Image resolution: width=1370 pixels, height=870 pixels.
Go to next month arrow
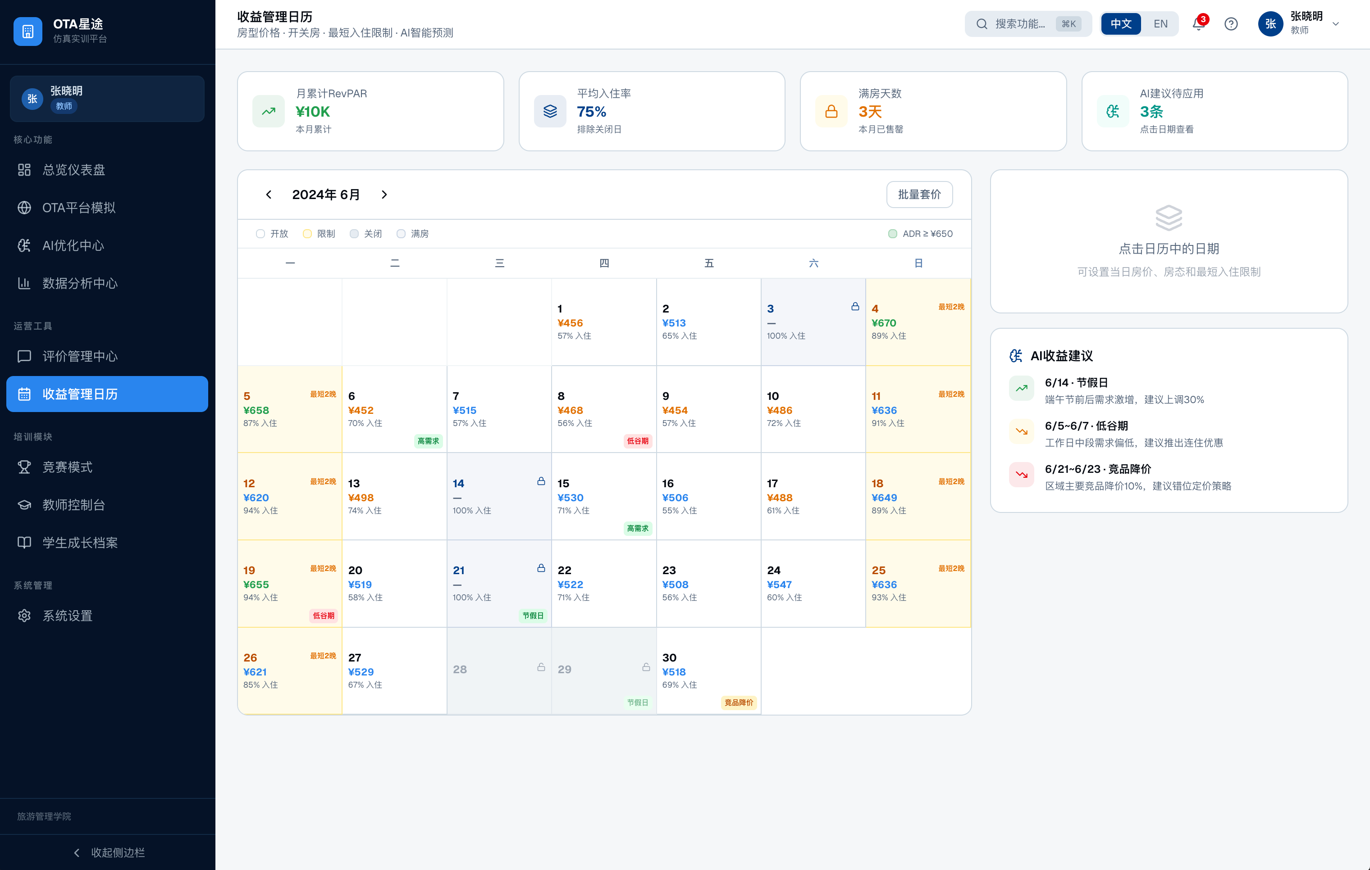click(384, 195)
